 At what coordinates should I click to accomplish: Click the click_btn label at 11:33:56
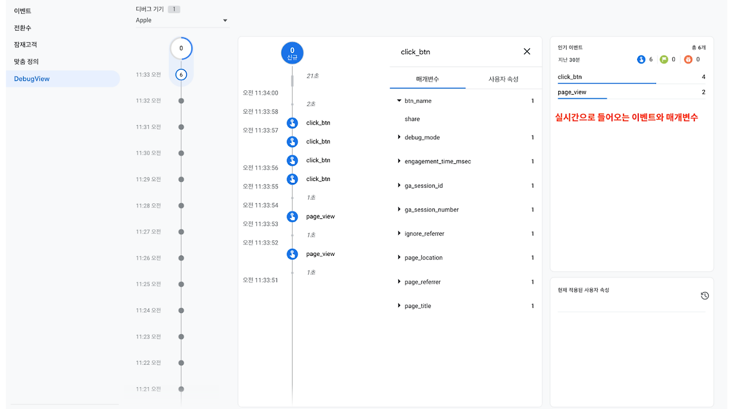318,161
